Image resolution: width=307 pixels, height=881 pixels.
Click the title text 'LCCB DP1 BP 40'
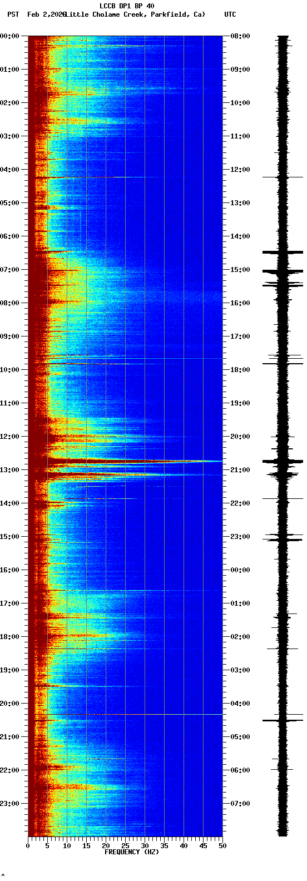tap(127, 6)
